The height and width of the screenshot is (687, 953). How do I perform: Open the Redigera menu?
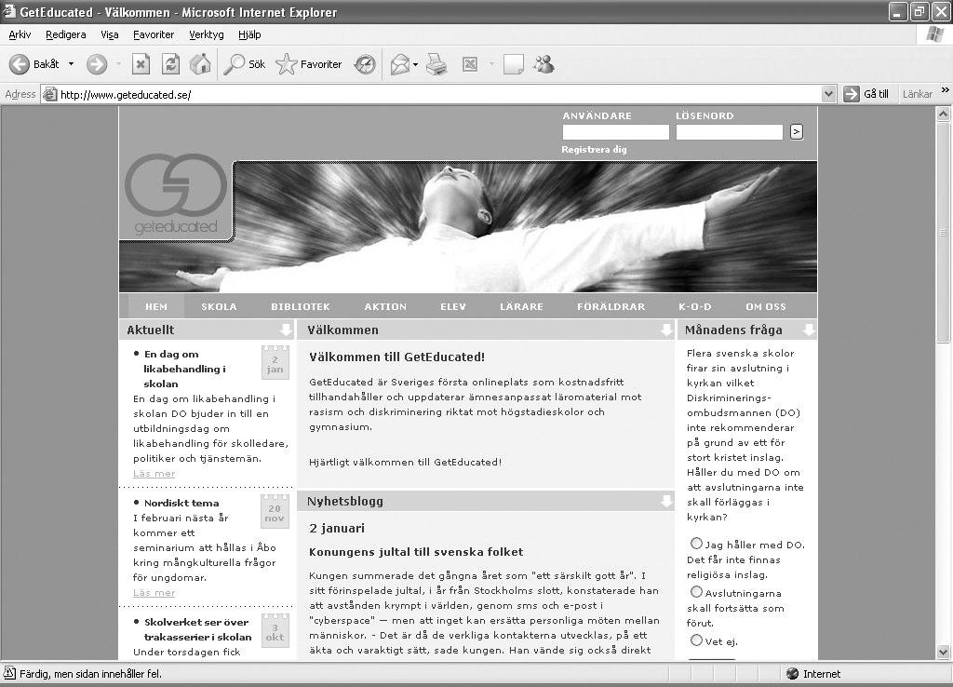66,34
